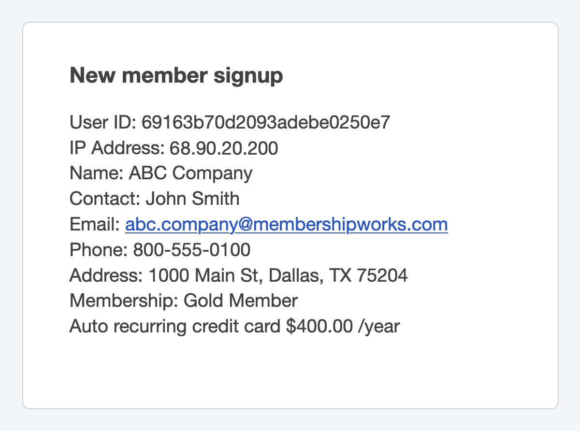The width and height of the screenshot is (580, 431).
Task: Click the "User ID:" label
Action: (x=103, y=122)
